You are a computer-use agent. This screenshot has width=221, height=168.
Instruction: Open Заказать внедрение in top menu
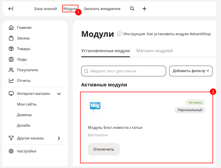tap(102, 9)
